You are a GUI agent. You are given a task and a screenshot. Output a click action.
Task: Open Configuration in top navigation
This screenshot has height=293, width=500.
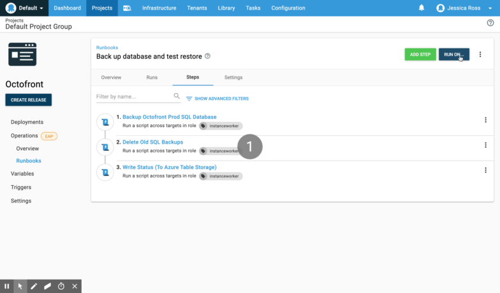click(x=288, y=8)
